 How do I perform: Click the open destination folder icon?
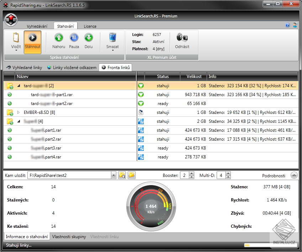point(132,175)
